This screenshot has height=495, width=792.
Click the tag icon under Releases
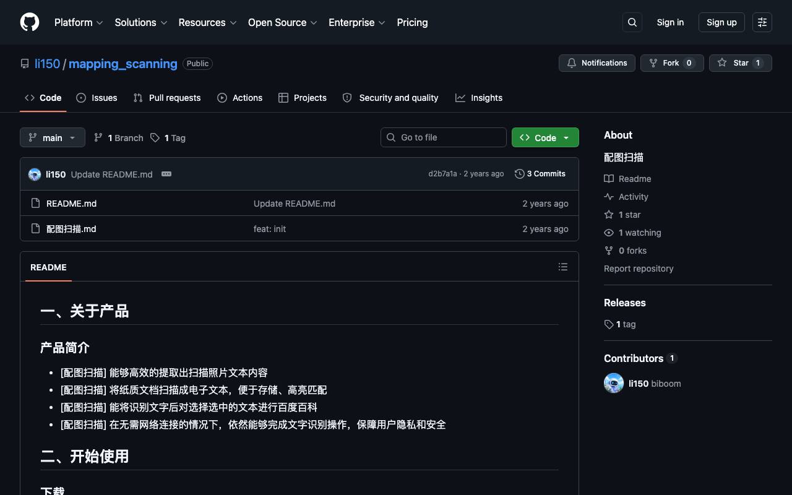pyautogui.click(x=609, y=324)
